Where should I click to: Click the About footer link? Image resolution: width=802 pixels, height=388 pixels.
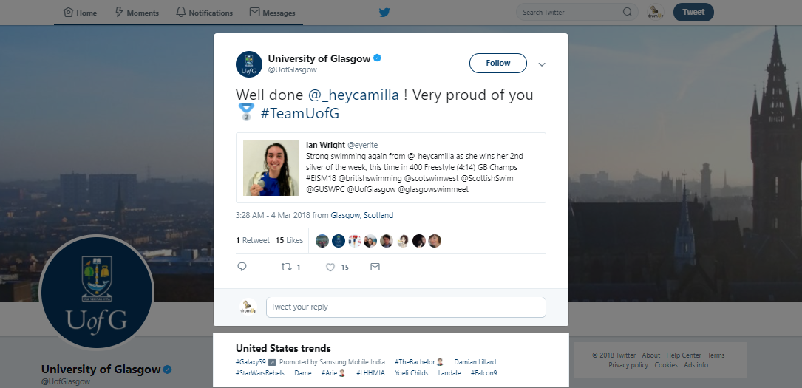tap(651, 355)
